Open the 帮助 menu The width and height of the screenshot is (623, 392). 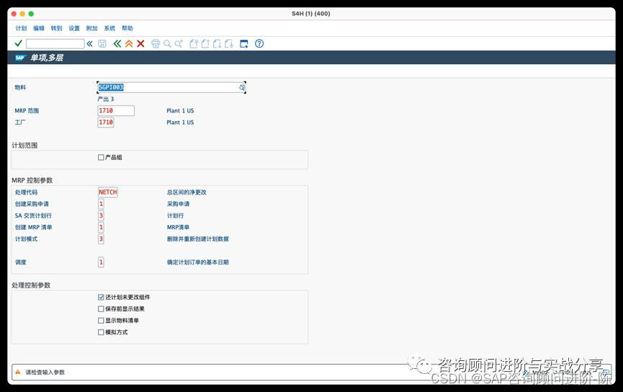point(127,28)
